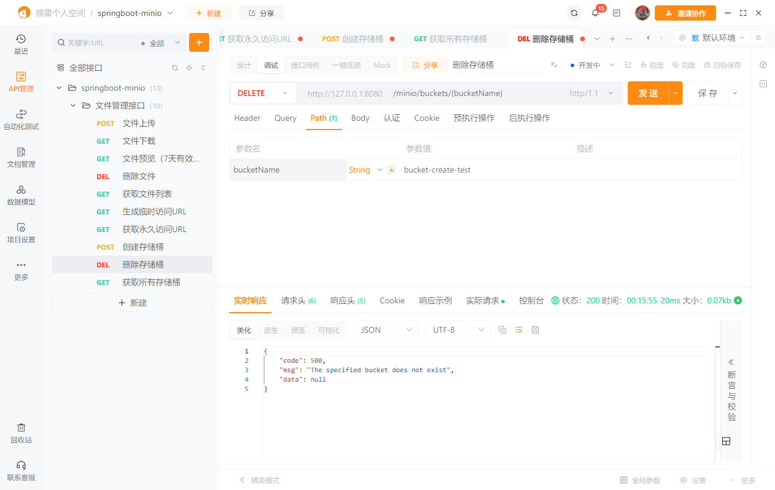The height and width of the screenshot is (490, 775).
Task: Switch response view to 原生
Action: click(271, 330)
